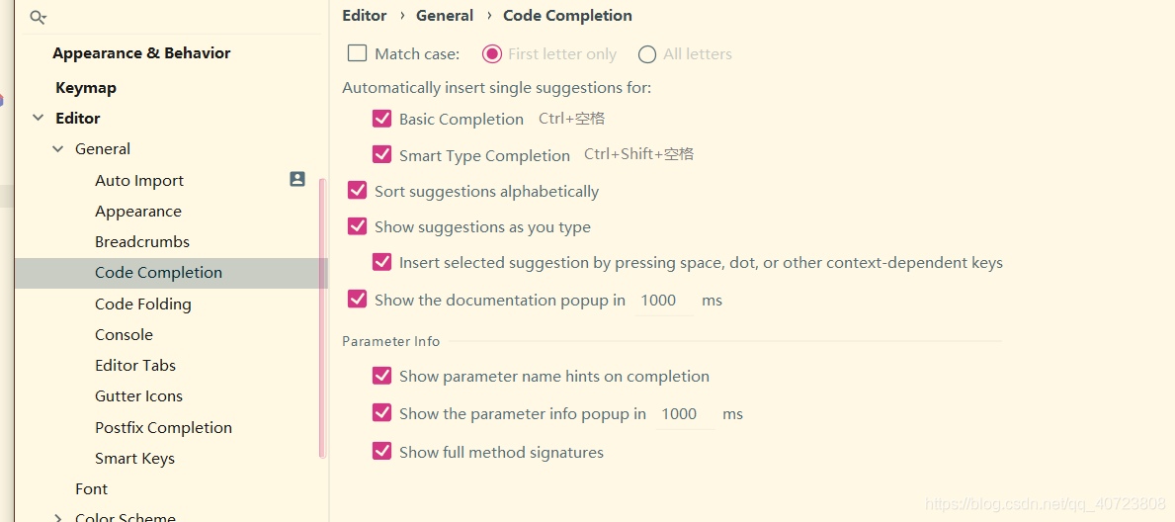Select the All letters radio button
1175x522 pixels.
click(x=647, y=54)
